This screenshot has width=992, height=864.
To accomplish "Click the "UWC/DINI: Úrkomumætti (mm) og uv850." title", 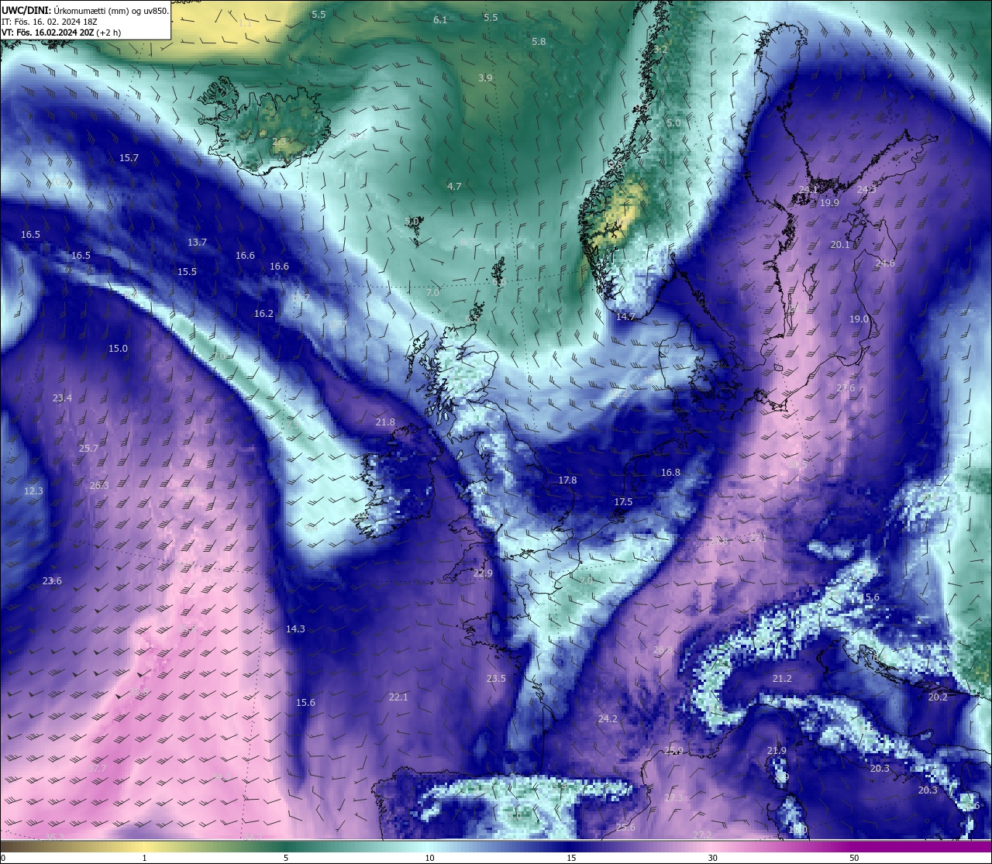I will [84, 11].
